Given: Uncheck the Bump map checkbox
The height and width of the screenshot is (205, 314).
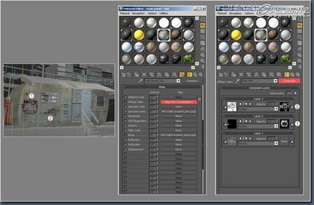Looking at the screenshot, I should click(x=126, y=135).
